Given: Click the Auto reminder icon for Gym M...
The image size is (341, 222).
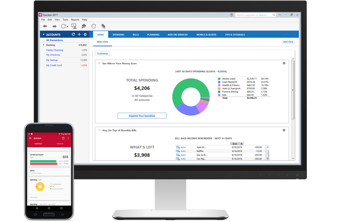Looking at the screenshot, I should 178,147.
